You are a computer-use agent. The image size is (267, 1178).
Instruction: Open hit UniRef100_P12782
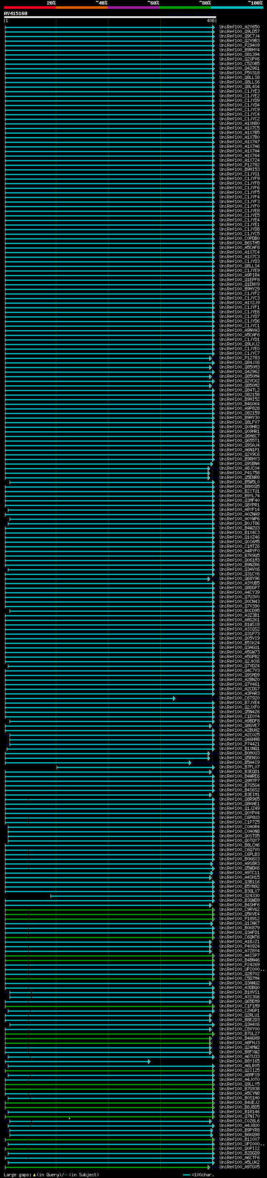(239, 165)
